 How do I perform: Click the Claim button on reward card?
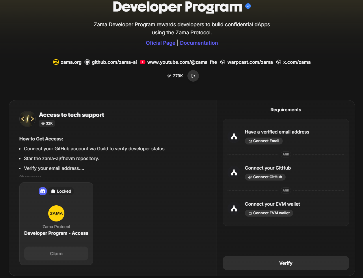coord(56,253)
